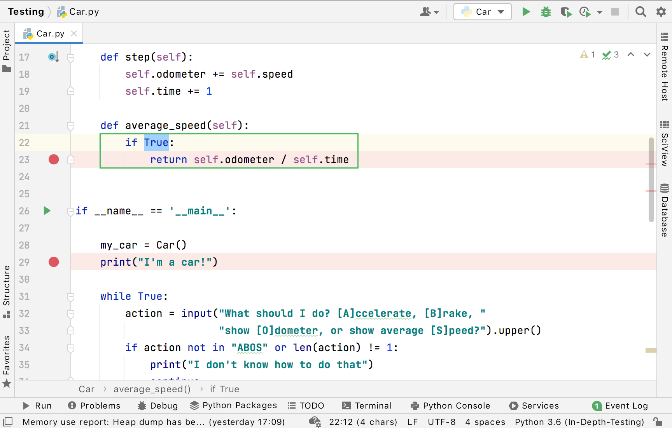Open Search Everywhere magnifier icon
672x428 pixels.
[x=640, y=12]
